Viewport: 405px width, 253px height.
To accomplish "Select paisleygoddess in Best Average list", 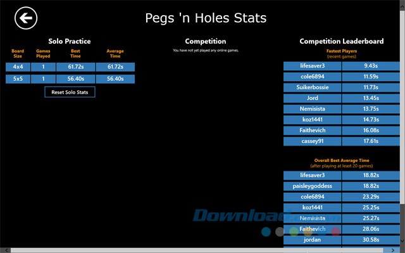I will tap(313, 186).
